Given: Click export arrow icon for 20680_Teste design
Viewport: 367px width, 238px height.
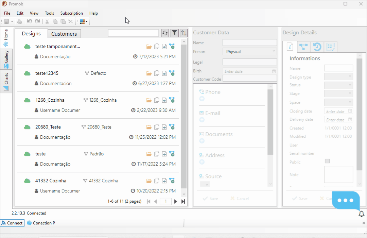Looking at the screenshot, I should pyautogui.click(x=164, y=127).
